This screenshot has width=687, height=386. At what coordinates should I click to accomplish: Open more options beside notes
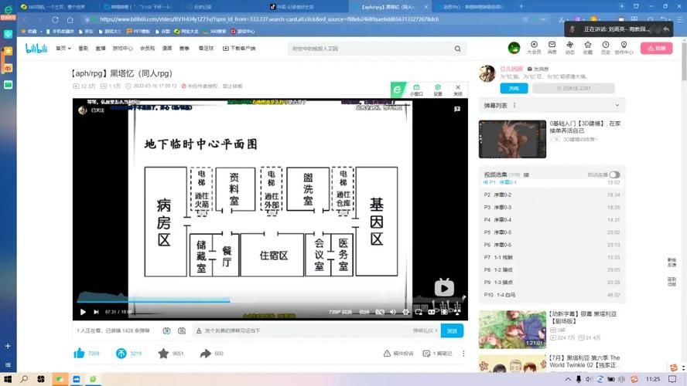point(463,354)
